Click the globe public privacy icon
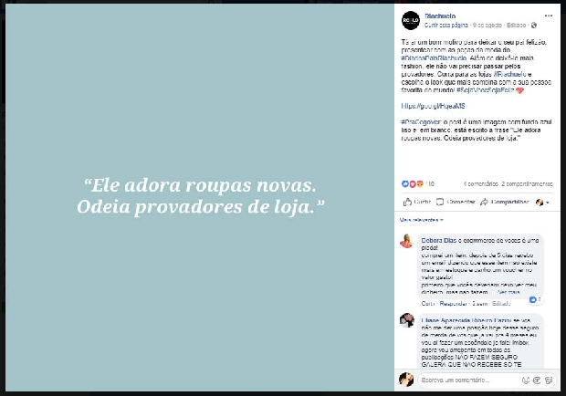The image size is (566, 396). coord(534,26)
